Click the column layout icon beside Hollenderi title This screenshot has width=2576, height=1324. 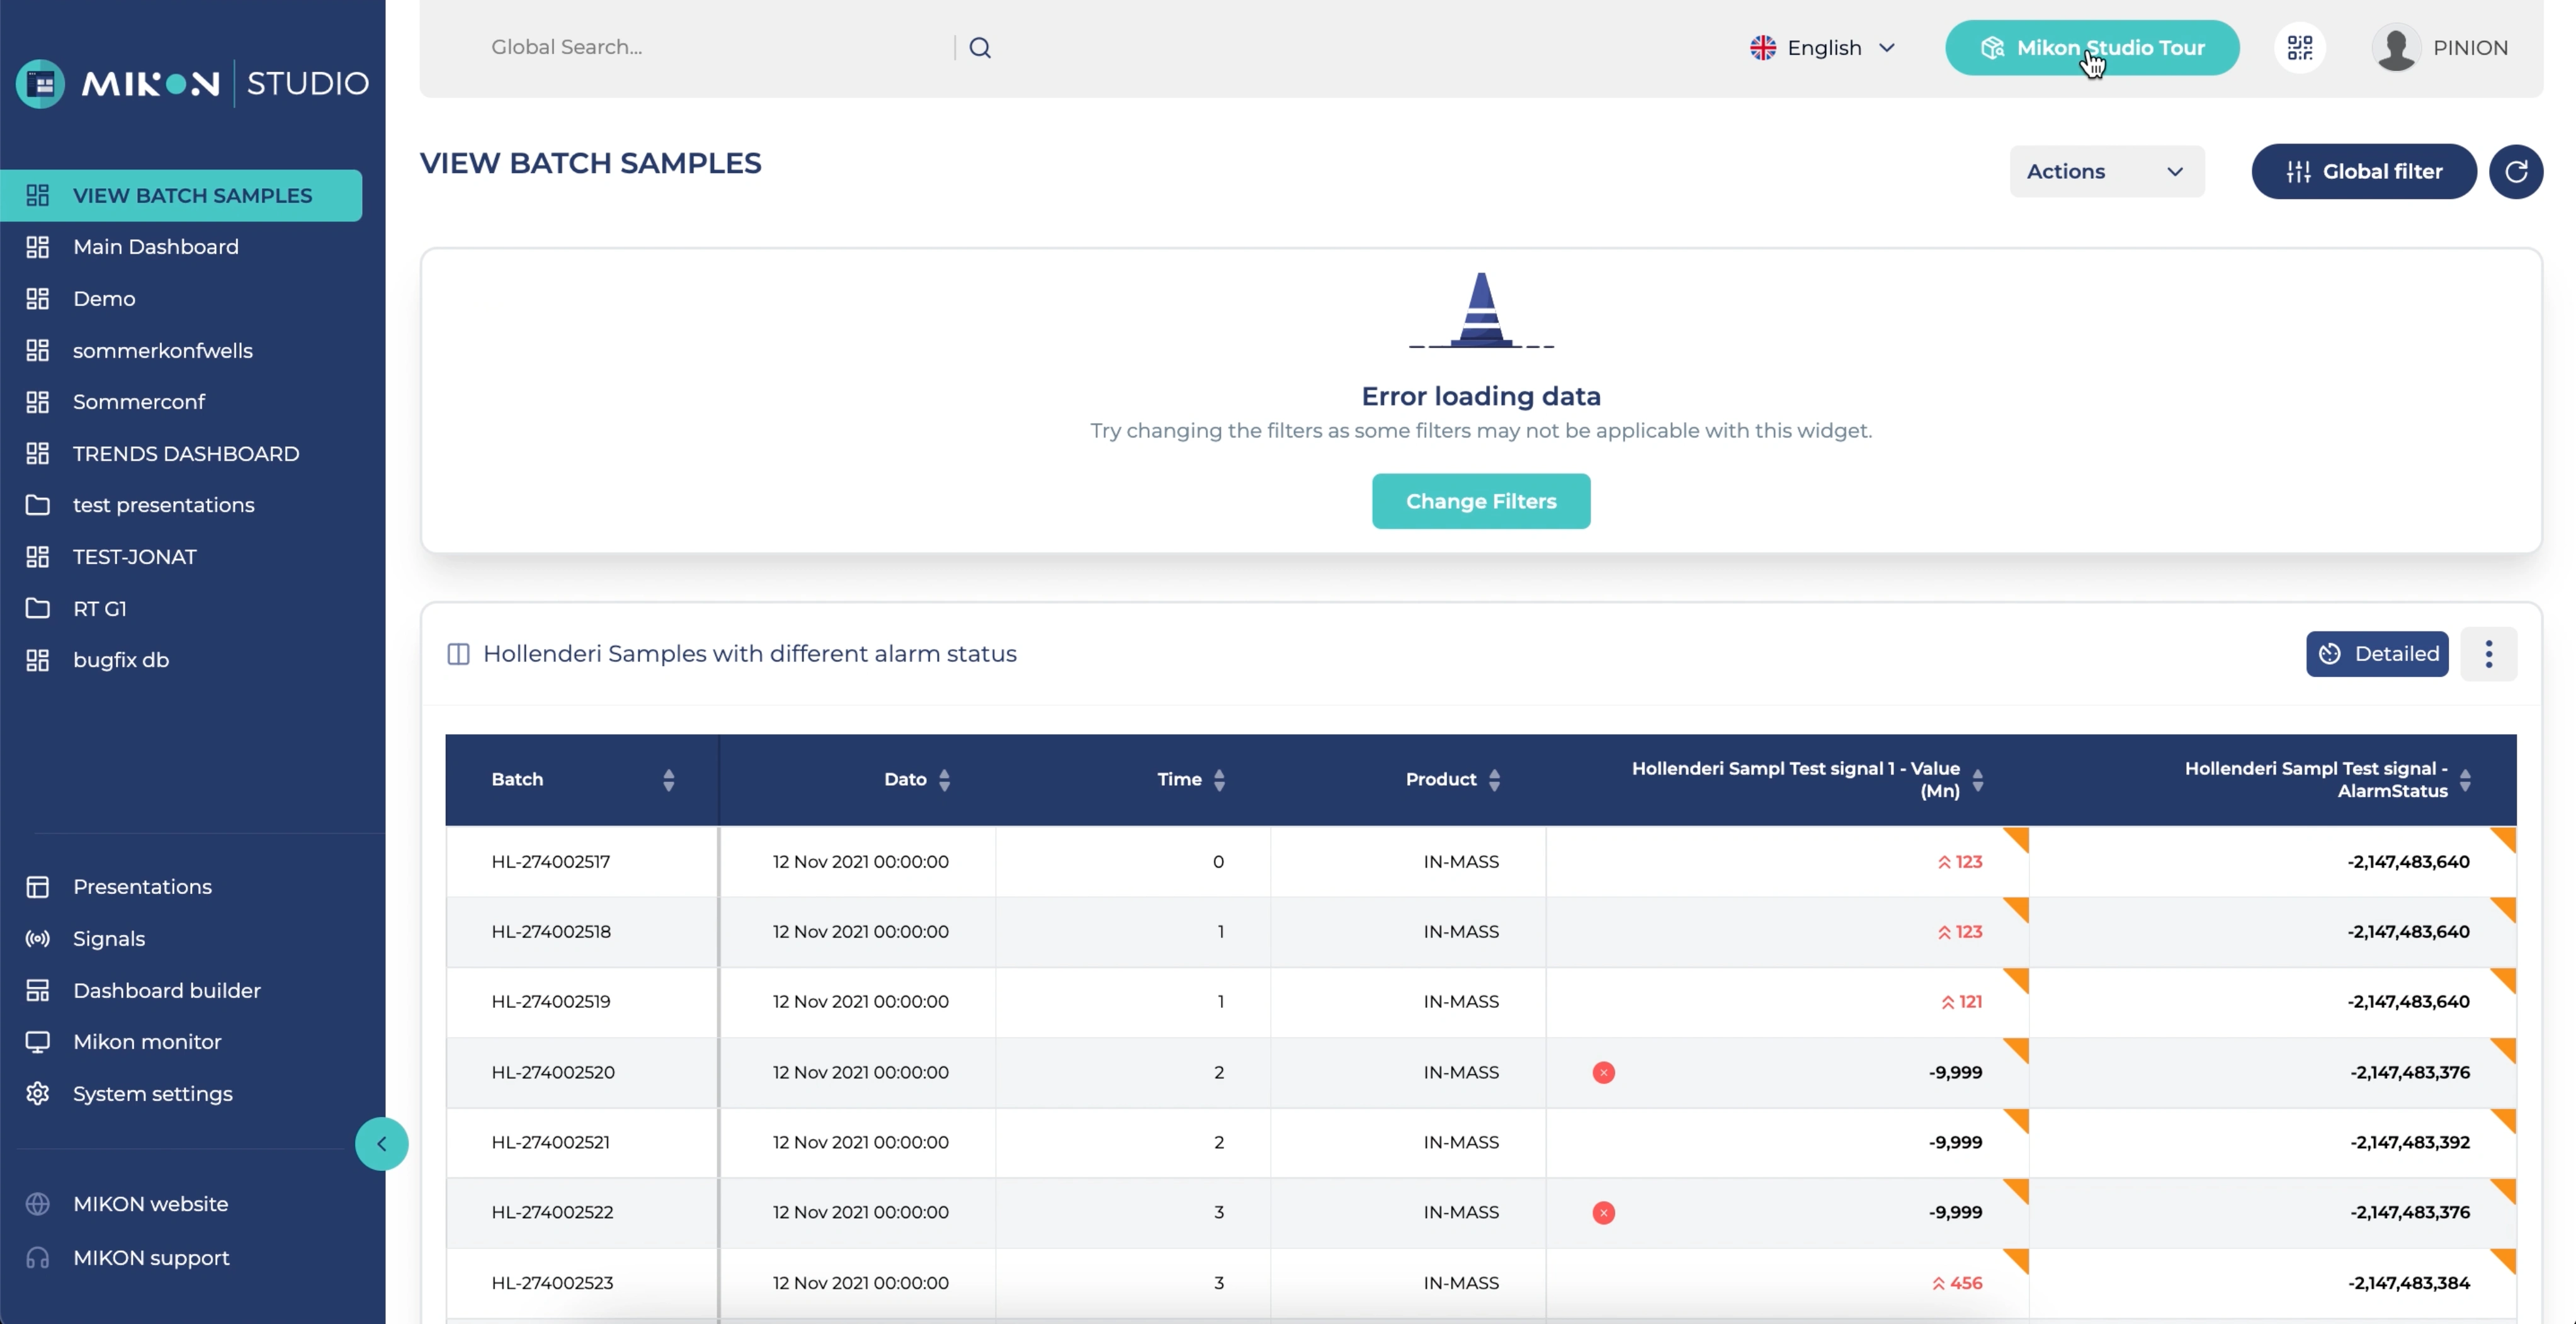(x=458, y=654)
